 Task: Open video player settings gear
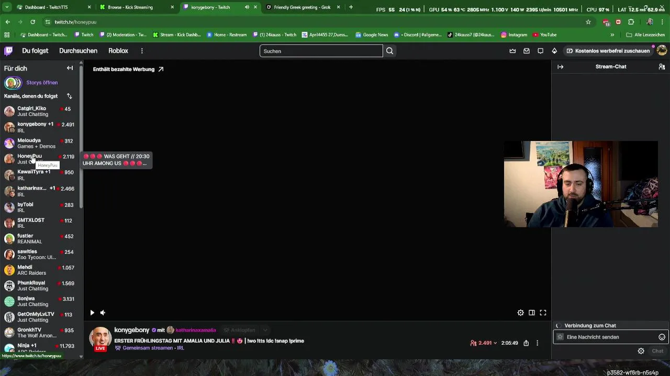520,313
